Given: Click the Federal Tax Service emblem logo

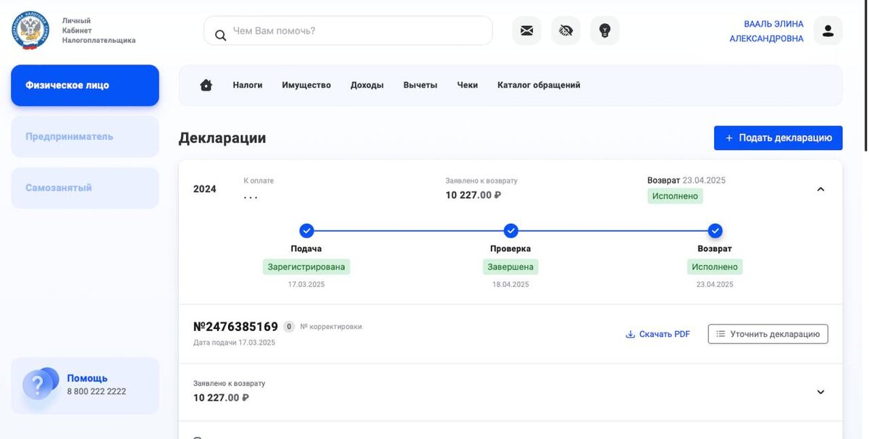Looking at the screenshot, I should 30,30.
